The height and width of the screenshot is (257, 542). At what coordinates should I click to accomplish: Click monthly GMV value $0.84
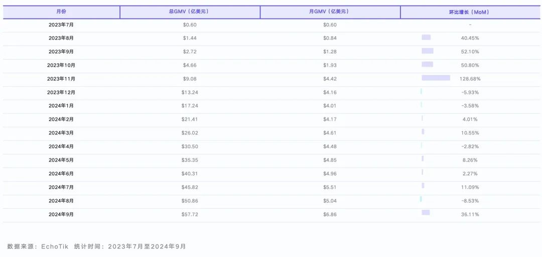(x=330, y=38)
